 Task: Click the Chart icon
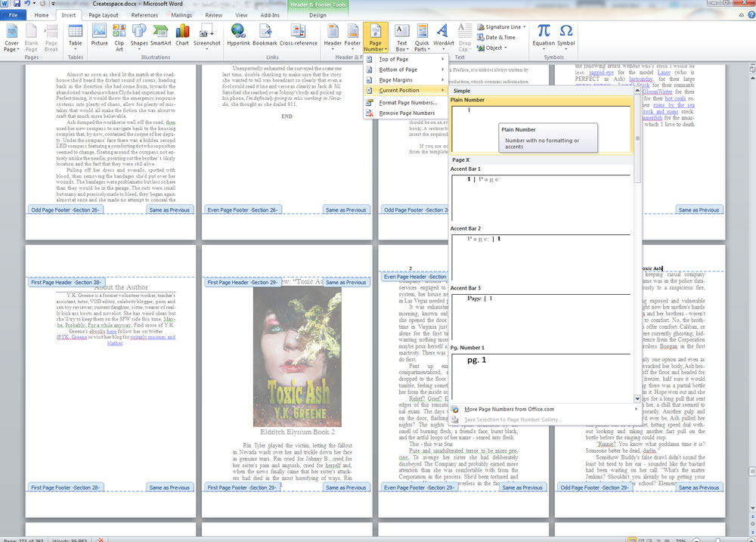[x=182, y=35]
